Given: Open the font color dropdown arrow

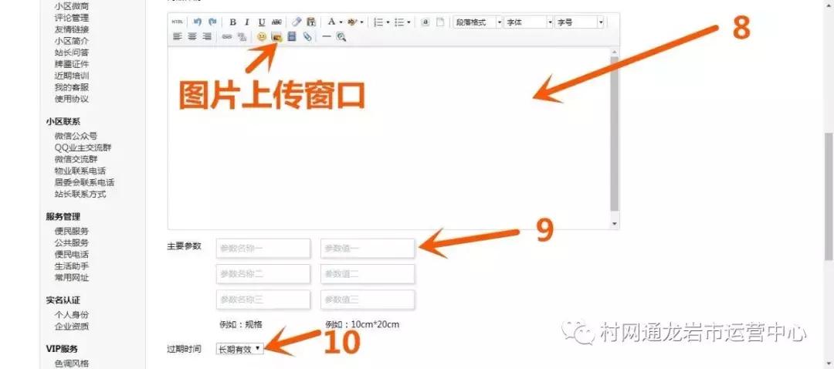Looking at the screenshot, I should point(341,22).
